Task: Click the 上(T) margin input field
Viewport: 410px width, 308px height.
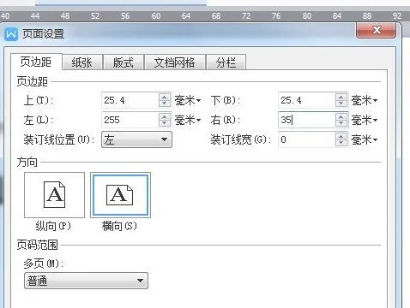Action: coord(130,100)
